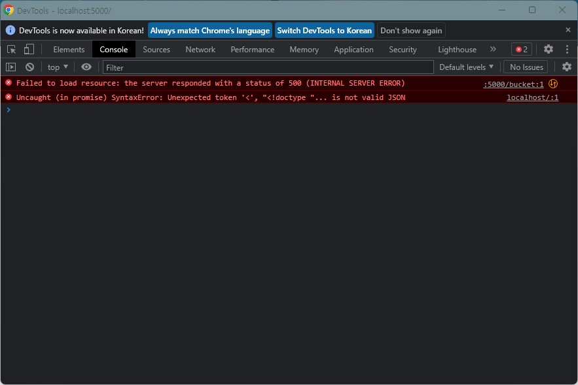This screenshot has height=385, width=578.
Task: Click the Chrome icon in the title bar
Action: coord(9,10)
